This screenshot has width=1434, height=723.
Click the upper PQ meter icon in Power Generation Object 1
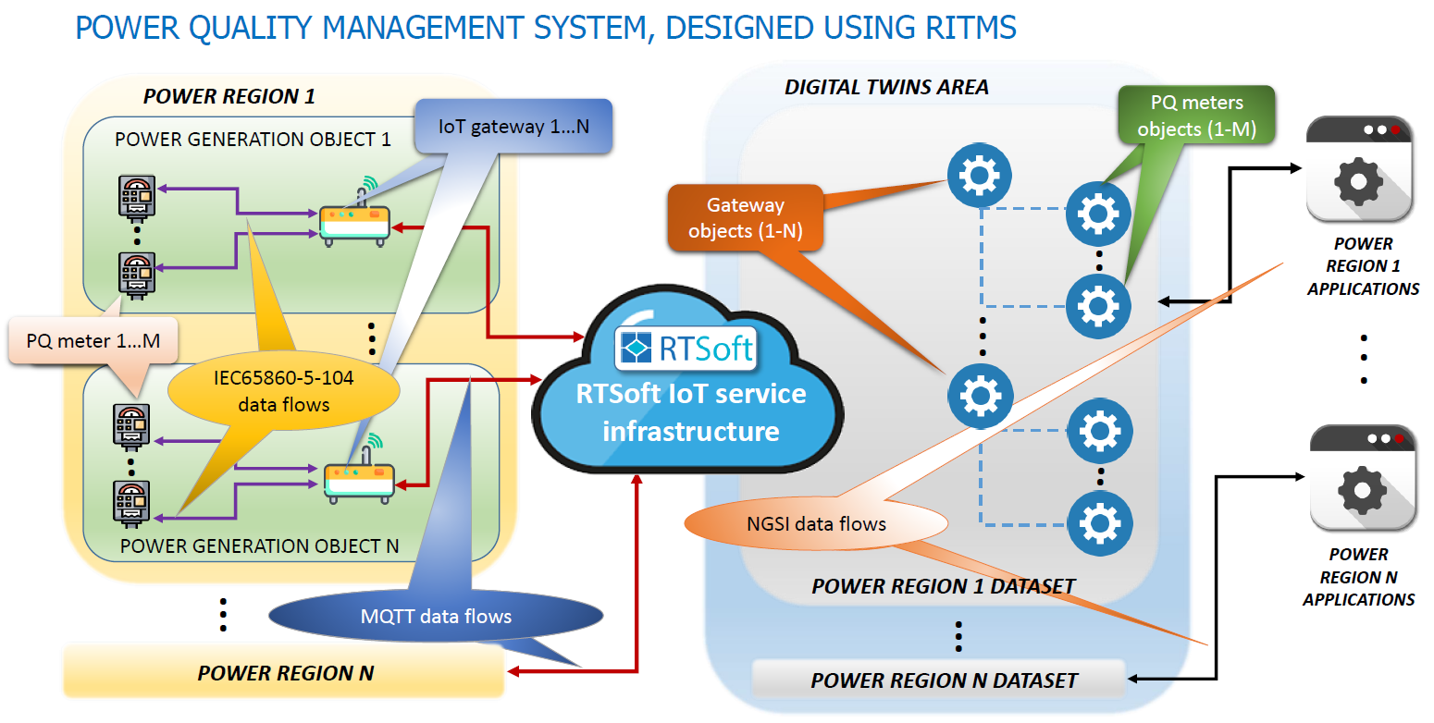click(x=136, y=199)
